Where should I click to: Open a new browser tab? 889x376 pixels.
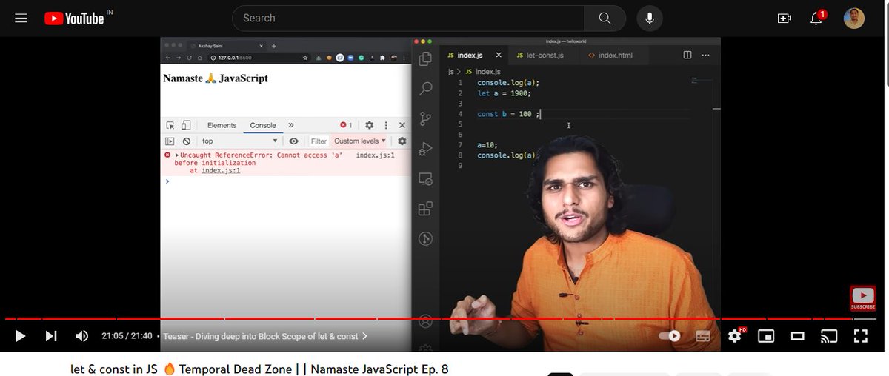tap(273, 45)
